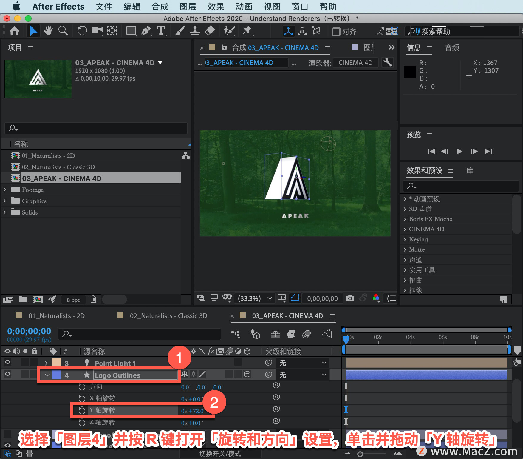523x459 pixels.
Task: Hide the Logo Outlines layer
Action: [x=7, y=374]
